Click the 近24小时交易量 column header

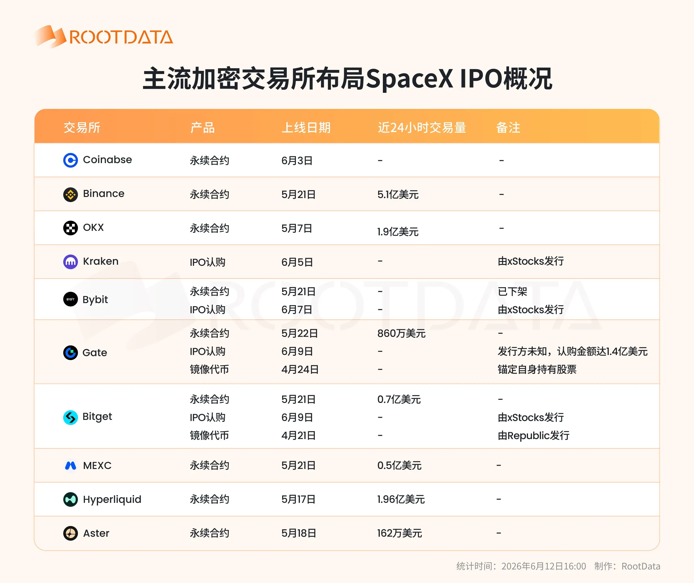coord(422,128)
